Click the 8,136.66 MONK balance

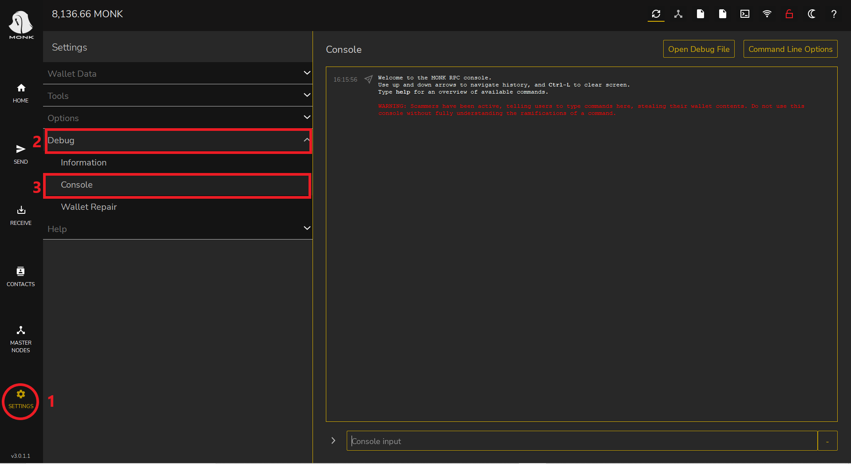pyautogui.click(x=87, y=14)
